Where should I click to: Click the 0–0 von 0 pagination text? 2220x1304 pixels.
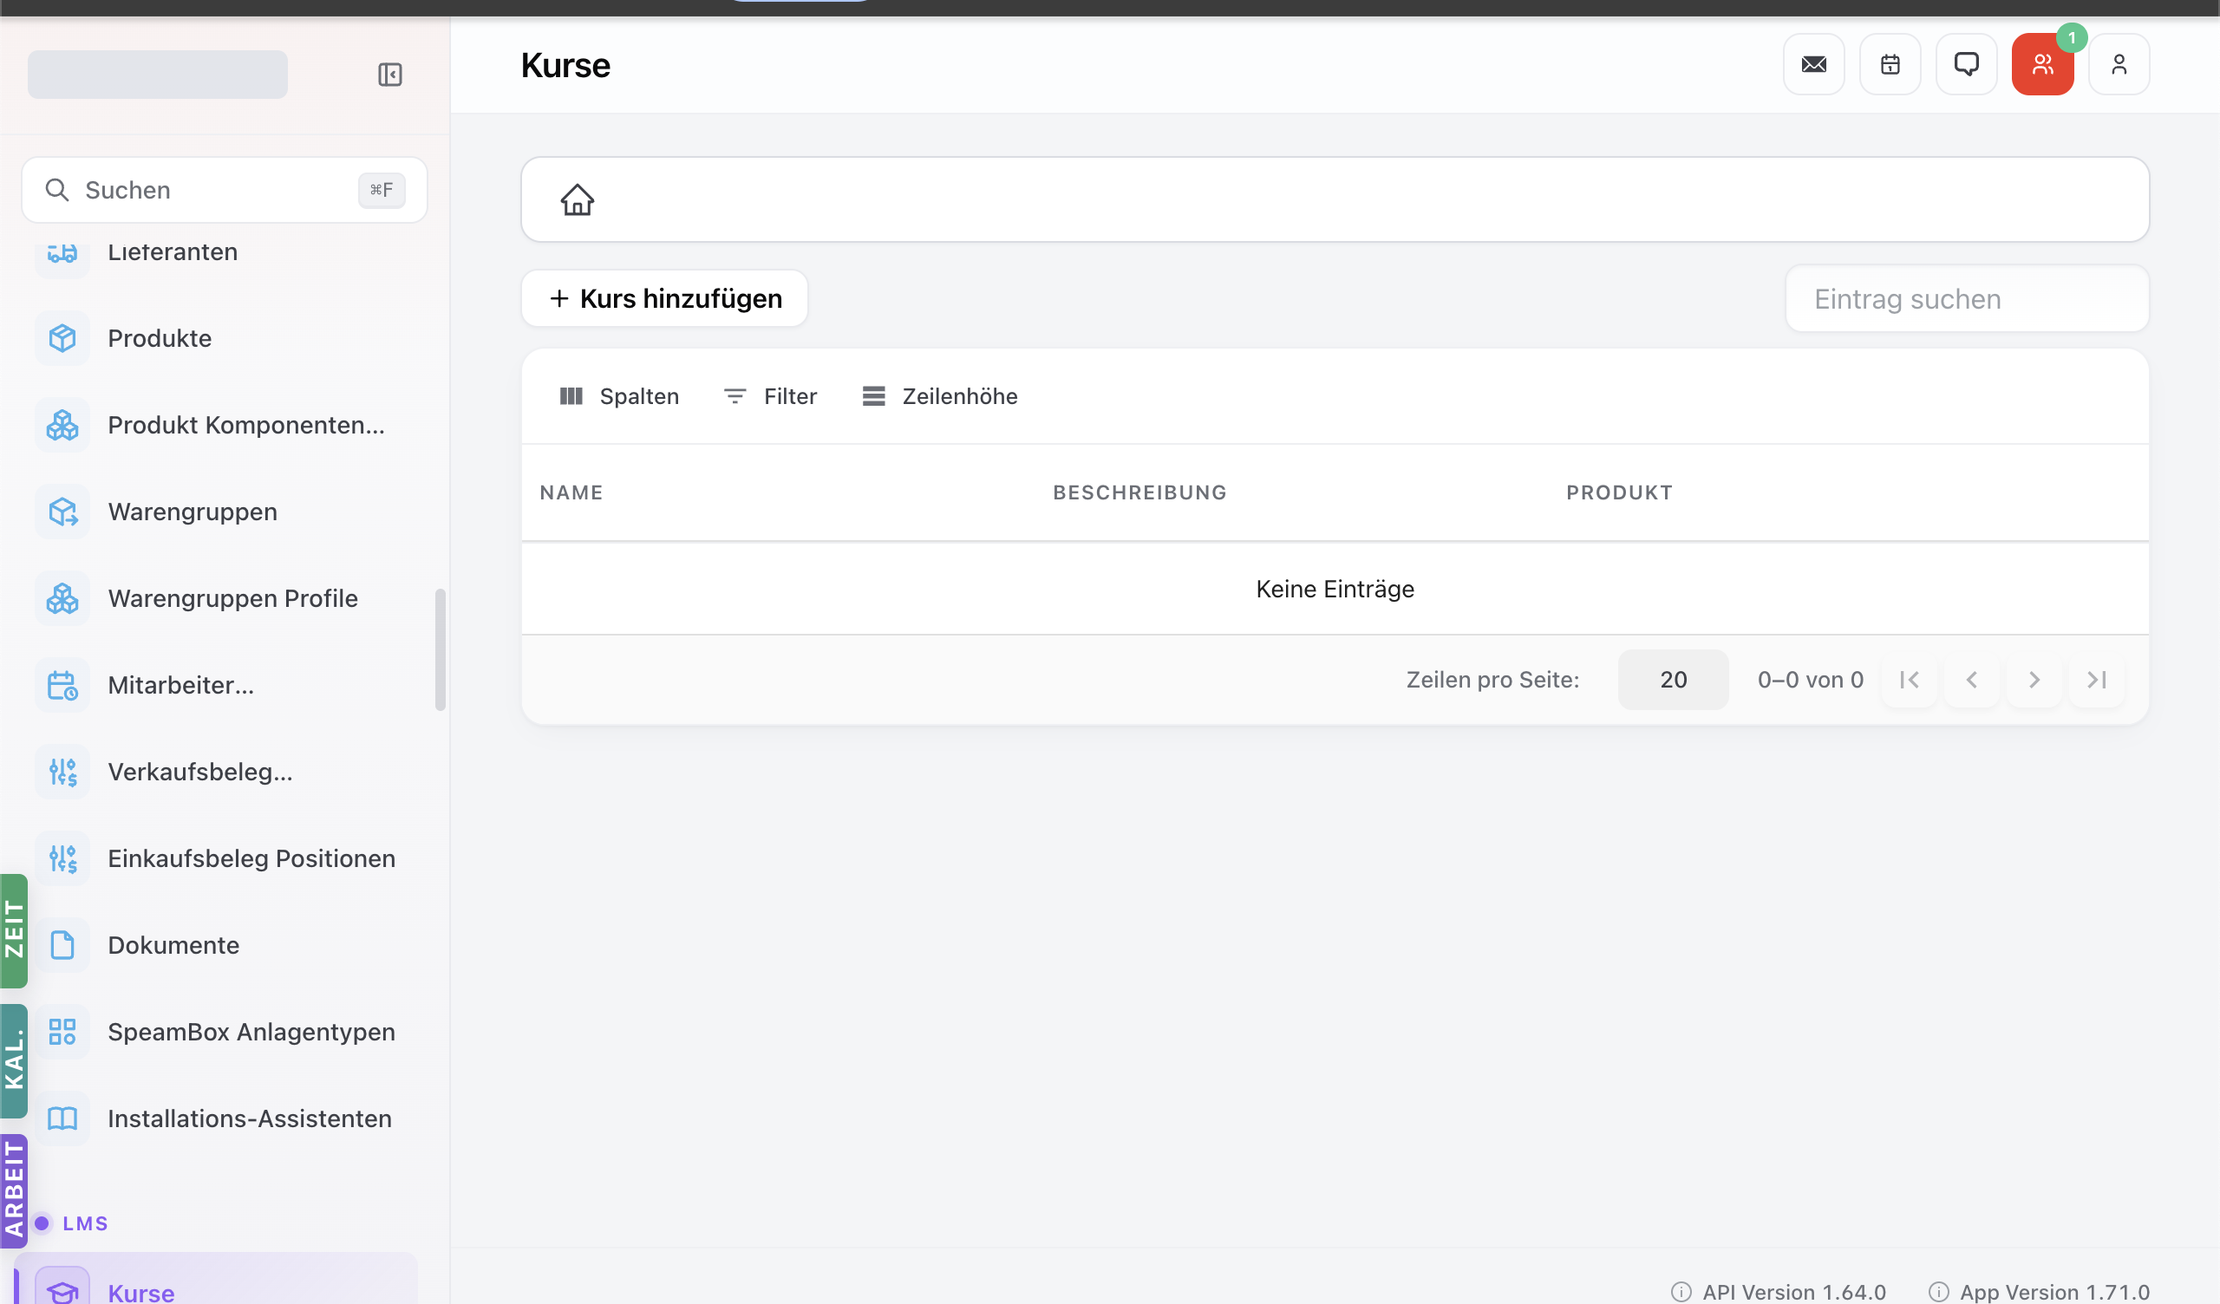point(1811,681)
